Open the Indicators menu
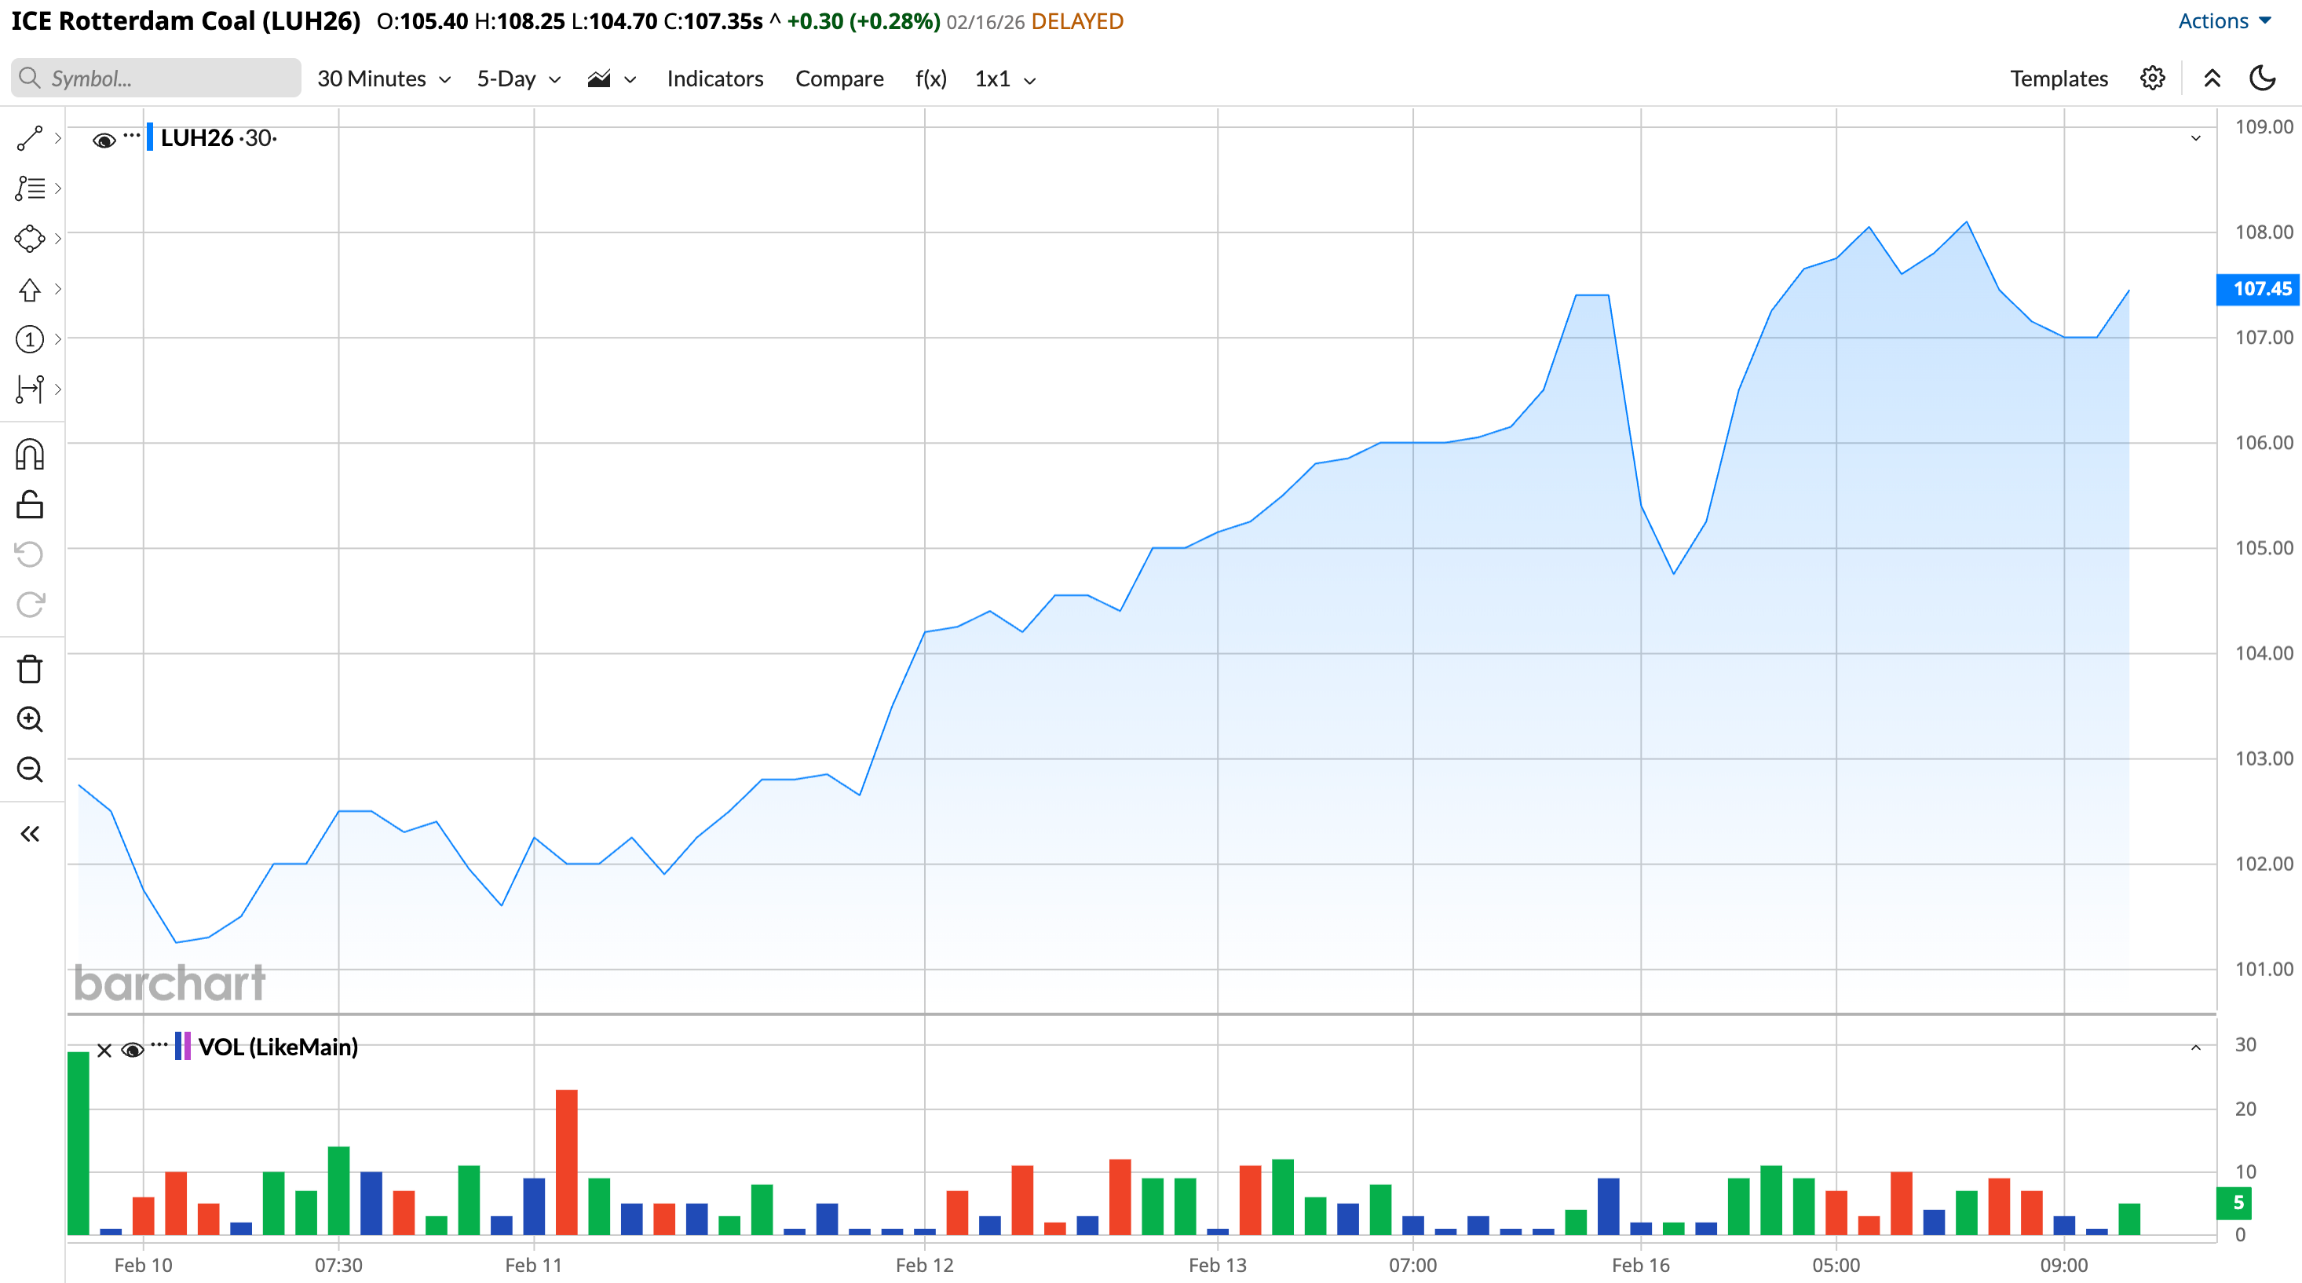This screenshot has height=1283, width=2302. point(714,79)
